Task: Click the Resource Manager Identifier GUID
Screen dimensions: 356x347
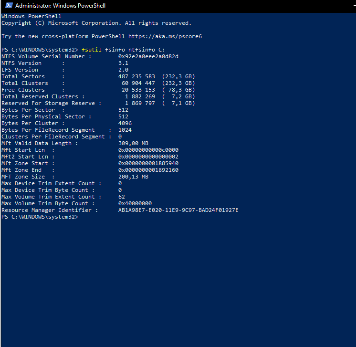Action: click(178, 210)
